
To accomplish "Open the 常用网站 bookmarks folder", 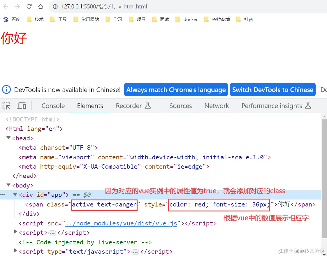I will click(x=86, y=20).
